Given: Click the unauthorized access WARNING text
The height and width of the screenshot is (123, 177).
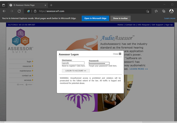Looking at the screenshot, I should [x=90, y=81].
